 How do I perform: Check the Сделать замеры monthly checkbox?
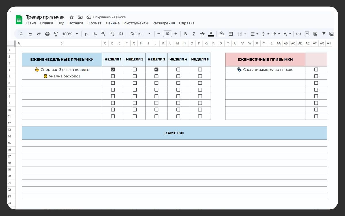tap(316, 69)
